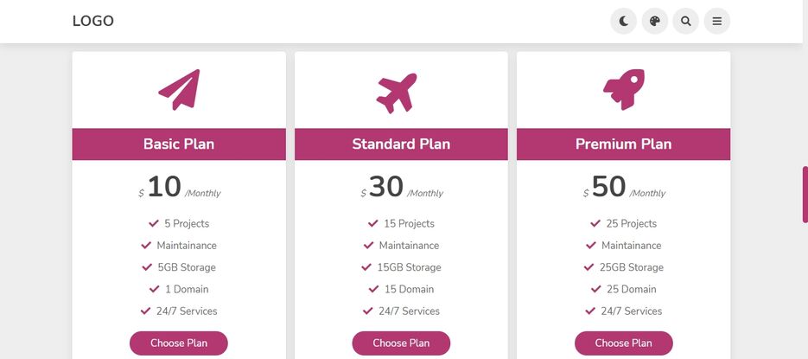Image resolution: width=808 pixels, height=359 pixels.
Task: Click checkmark next to 1 Domain
Action: pos(155,289)
